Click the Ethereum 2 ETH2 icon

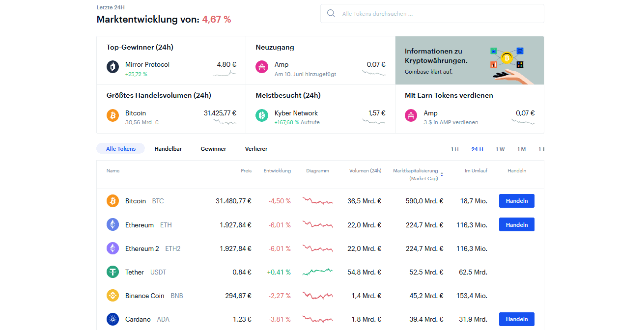113,248
